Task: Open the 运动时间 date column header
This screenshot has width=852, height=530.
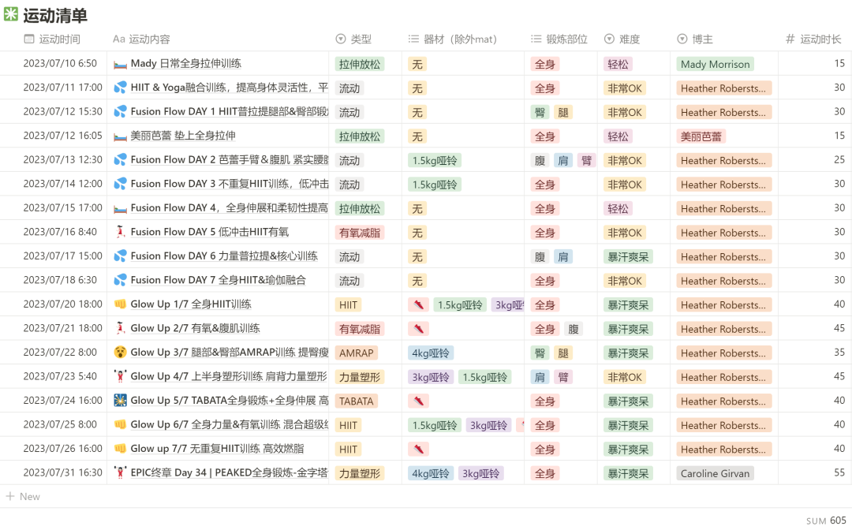Action: [x=52, y=39]
